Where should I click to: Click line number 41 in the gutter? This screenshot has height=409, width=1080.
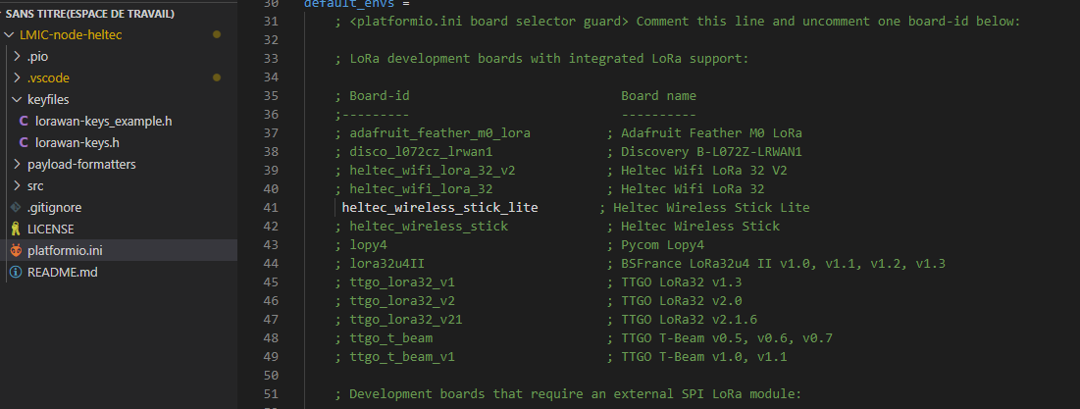click(x=272, y=207)
